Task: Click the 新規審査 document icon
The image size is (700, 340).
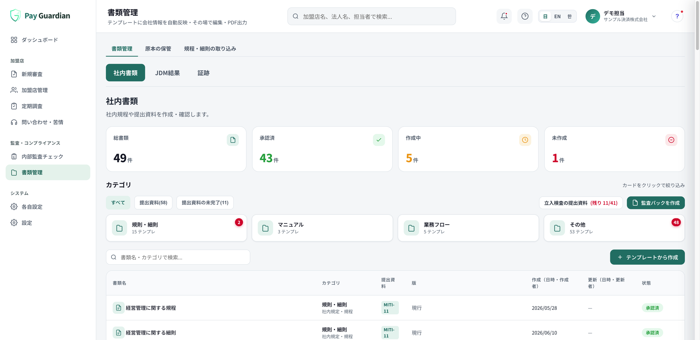Action: coord(14,74)
